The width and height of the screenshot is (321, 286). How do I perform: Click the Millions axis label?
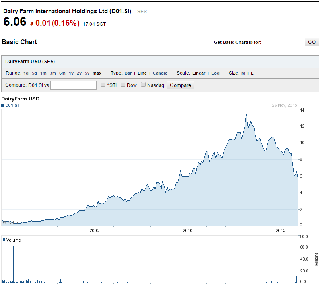[316, 259]
